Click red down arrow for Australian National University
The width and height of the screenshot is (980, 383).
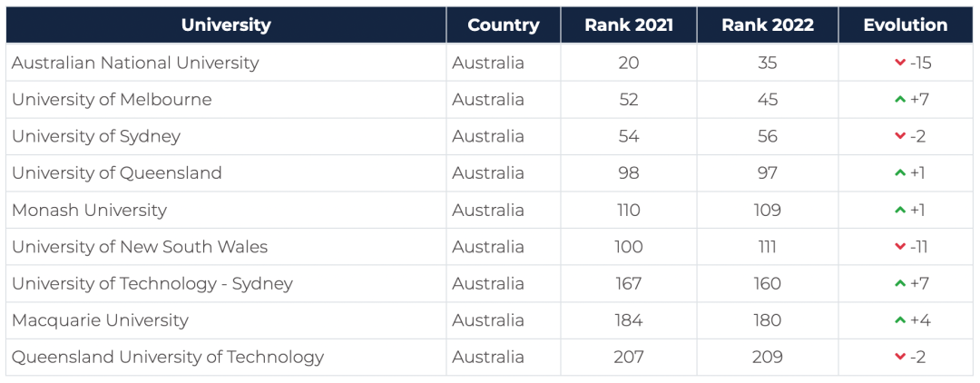(x=900, y=63)
